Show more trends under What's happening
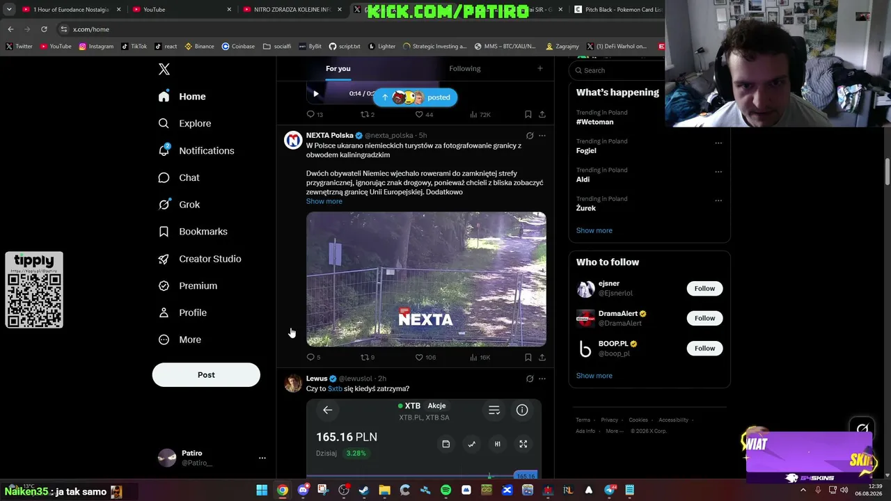The width and height of the screenshot is (891, 501). [x=594, y=230]
